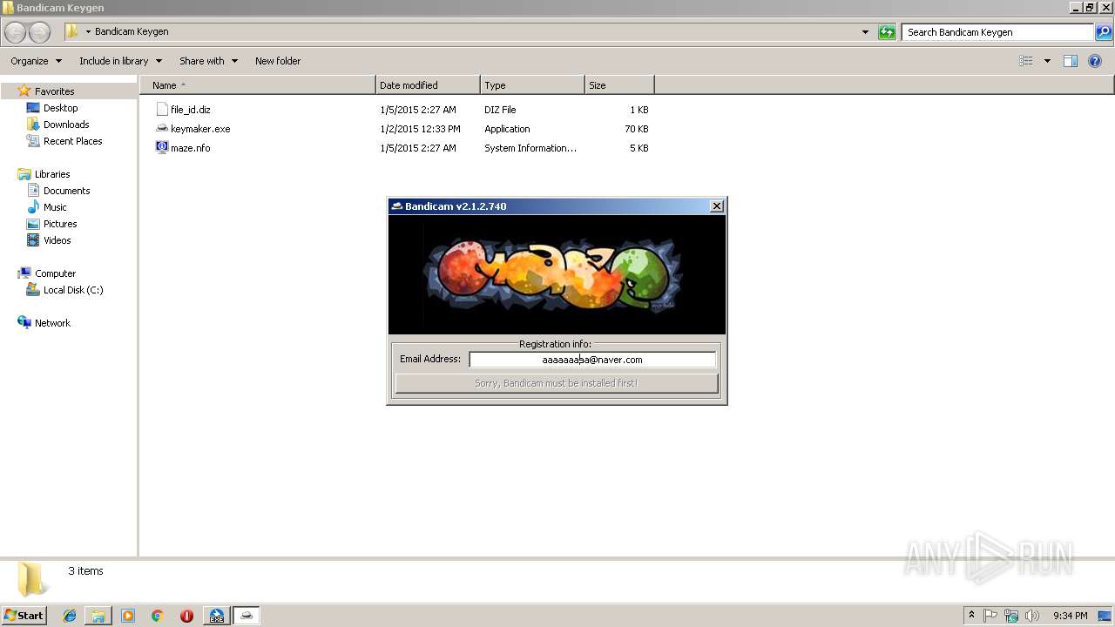Show hidden system tray icons
The width and height of the screenshot is (1115, 627).
[x=971, y=616]
